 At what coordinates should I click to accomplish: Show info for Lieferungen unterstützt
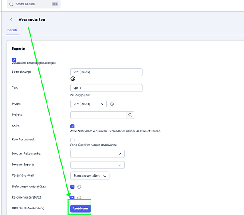[x=79, y=187]
